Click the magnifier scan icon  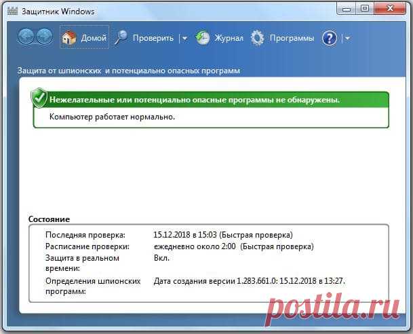(121, 38)
